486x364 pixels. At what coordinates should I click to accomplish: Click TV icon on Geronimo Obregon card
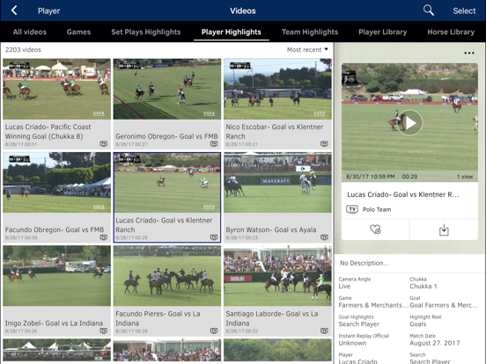click(214, 143)
